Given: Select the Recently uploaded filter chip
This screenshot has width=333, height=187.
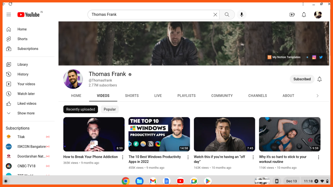Looking at the screenshot, I should coord(80,109).
